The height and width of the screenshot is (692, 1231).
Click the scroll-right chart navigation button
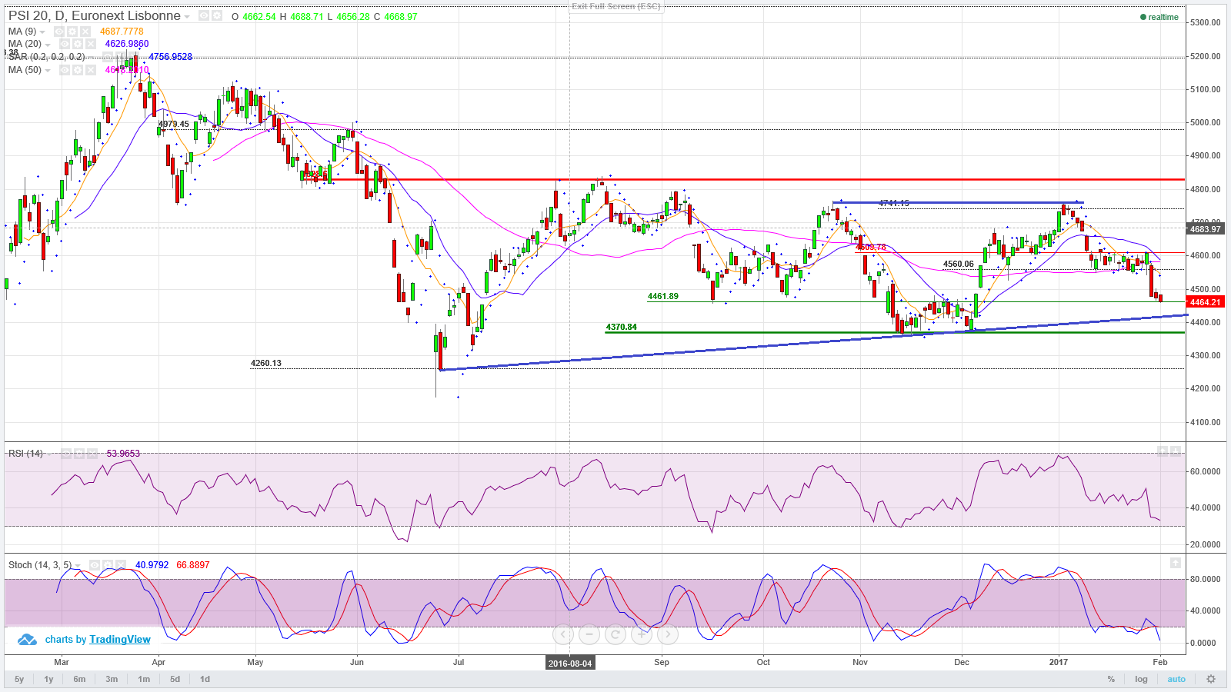[668, 634]
